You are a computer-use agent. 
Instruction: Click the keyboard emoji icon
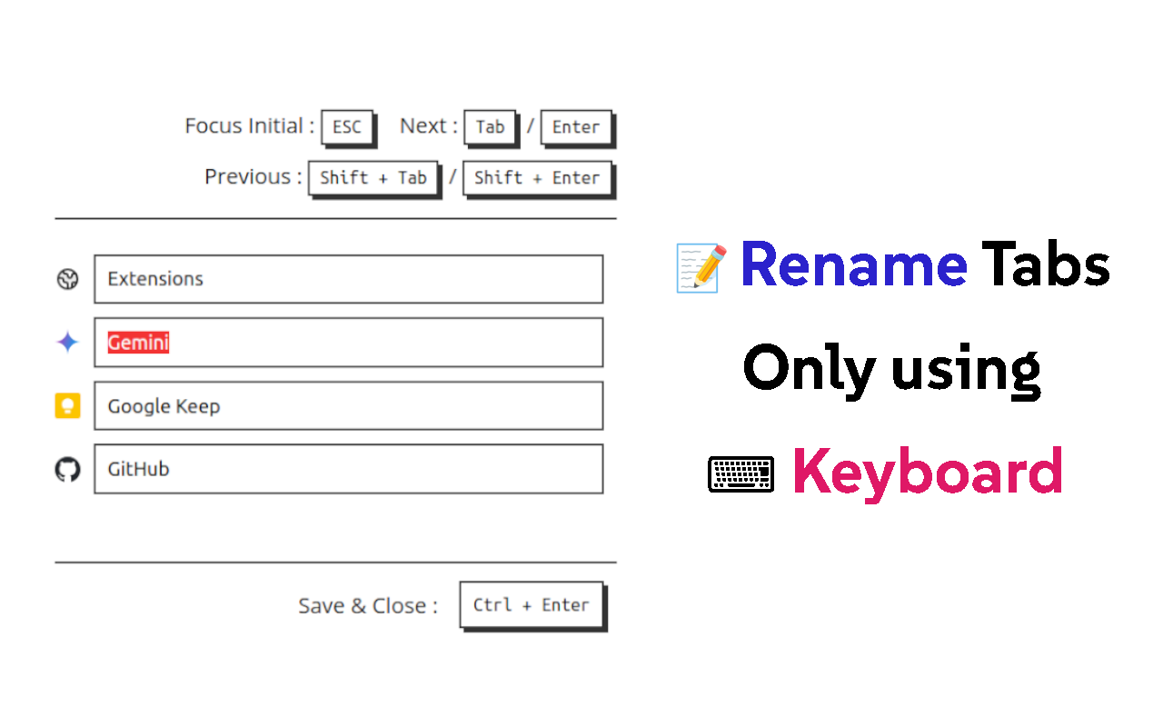tap(741, 473)
